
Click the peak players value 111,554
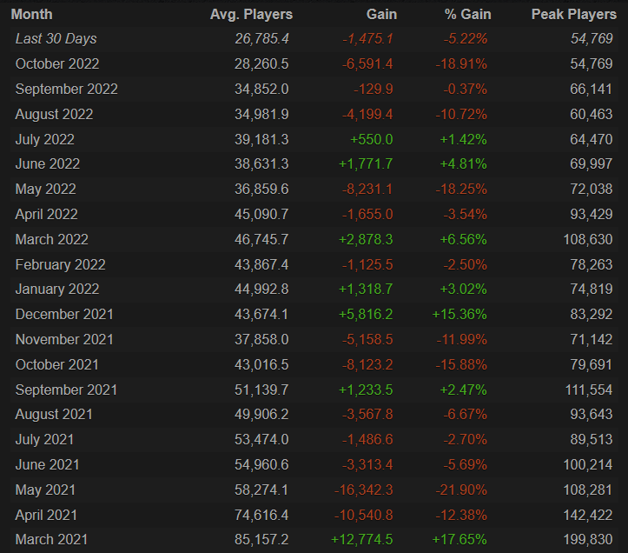pos(589,390)
